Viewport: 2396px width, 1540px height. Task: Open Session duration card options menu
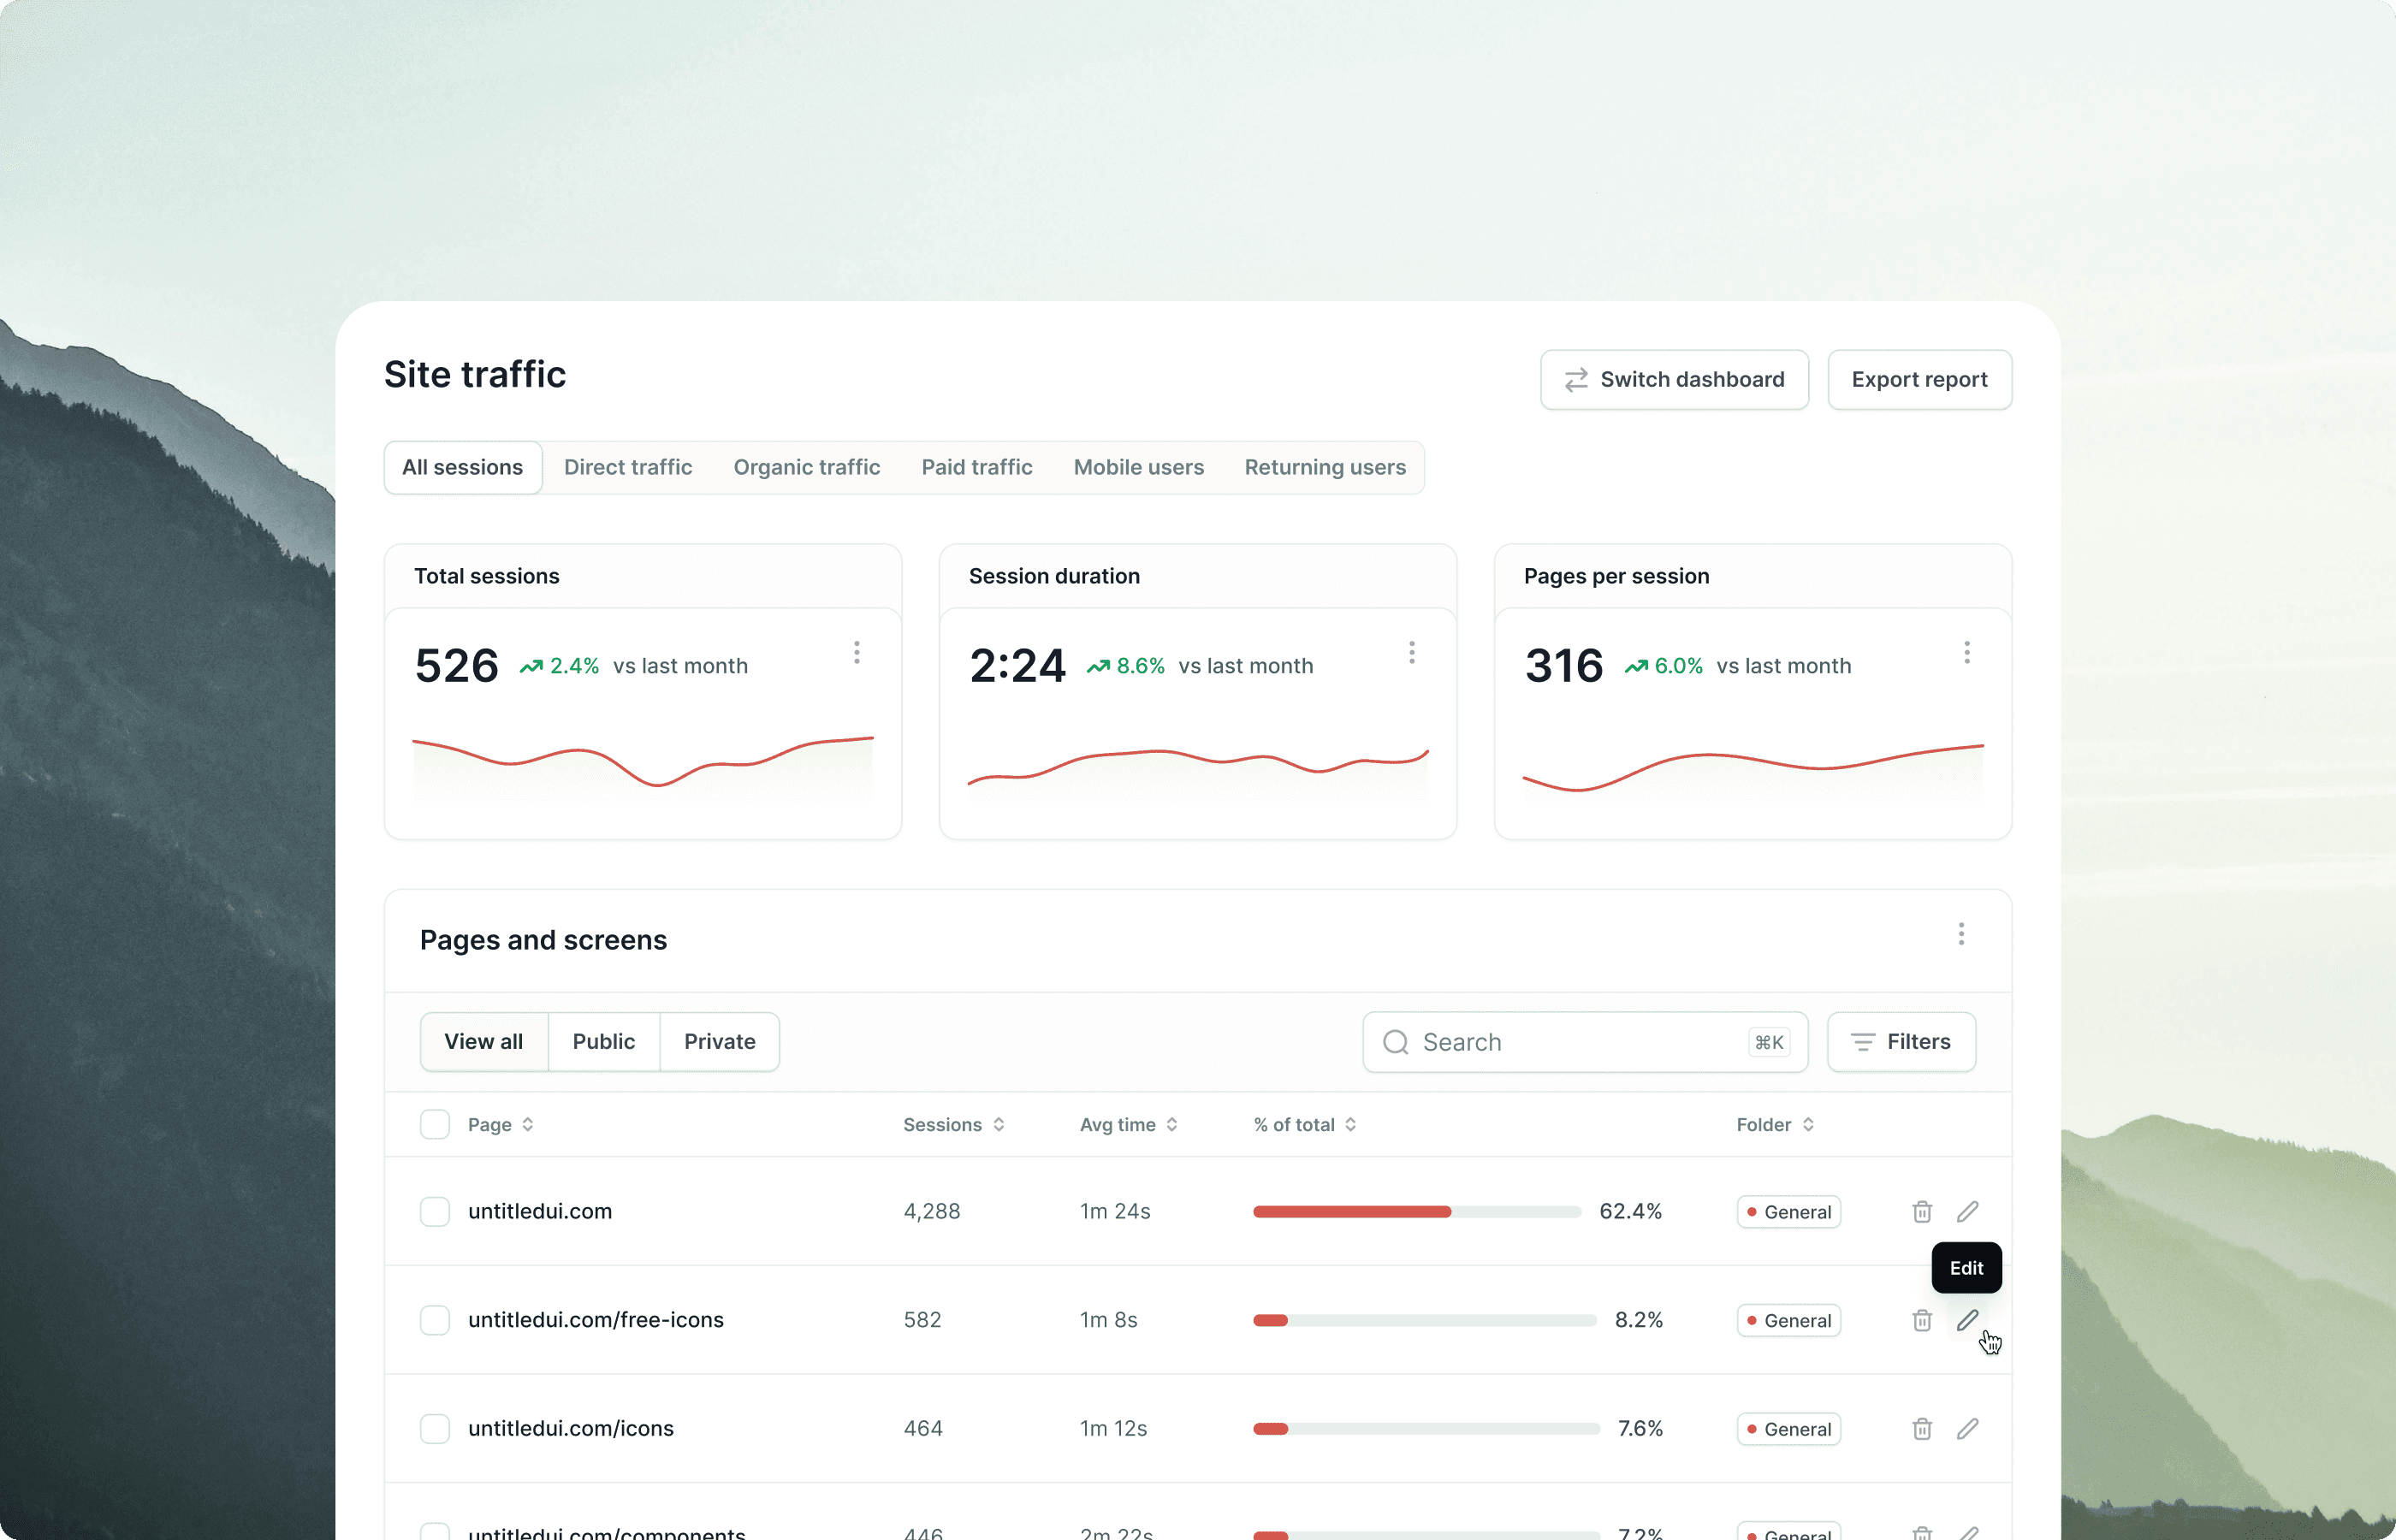[x=1411, y=653]
